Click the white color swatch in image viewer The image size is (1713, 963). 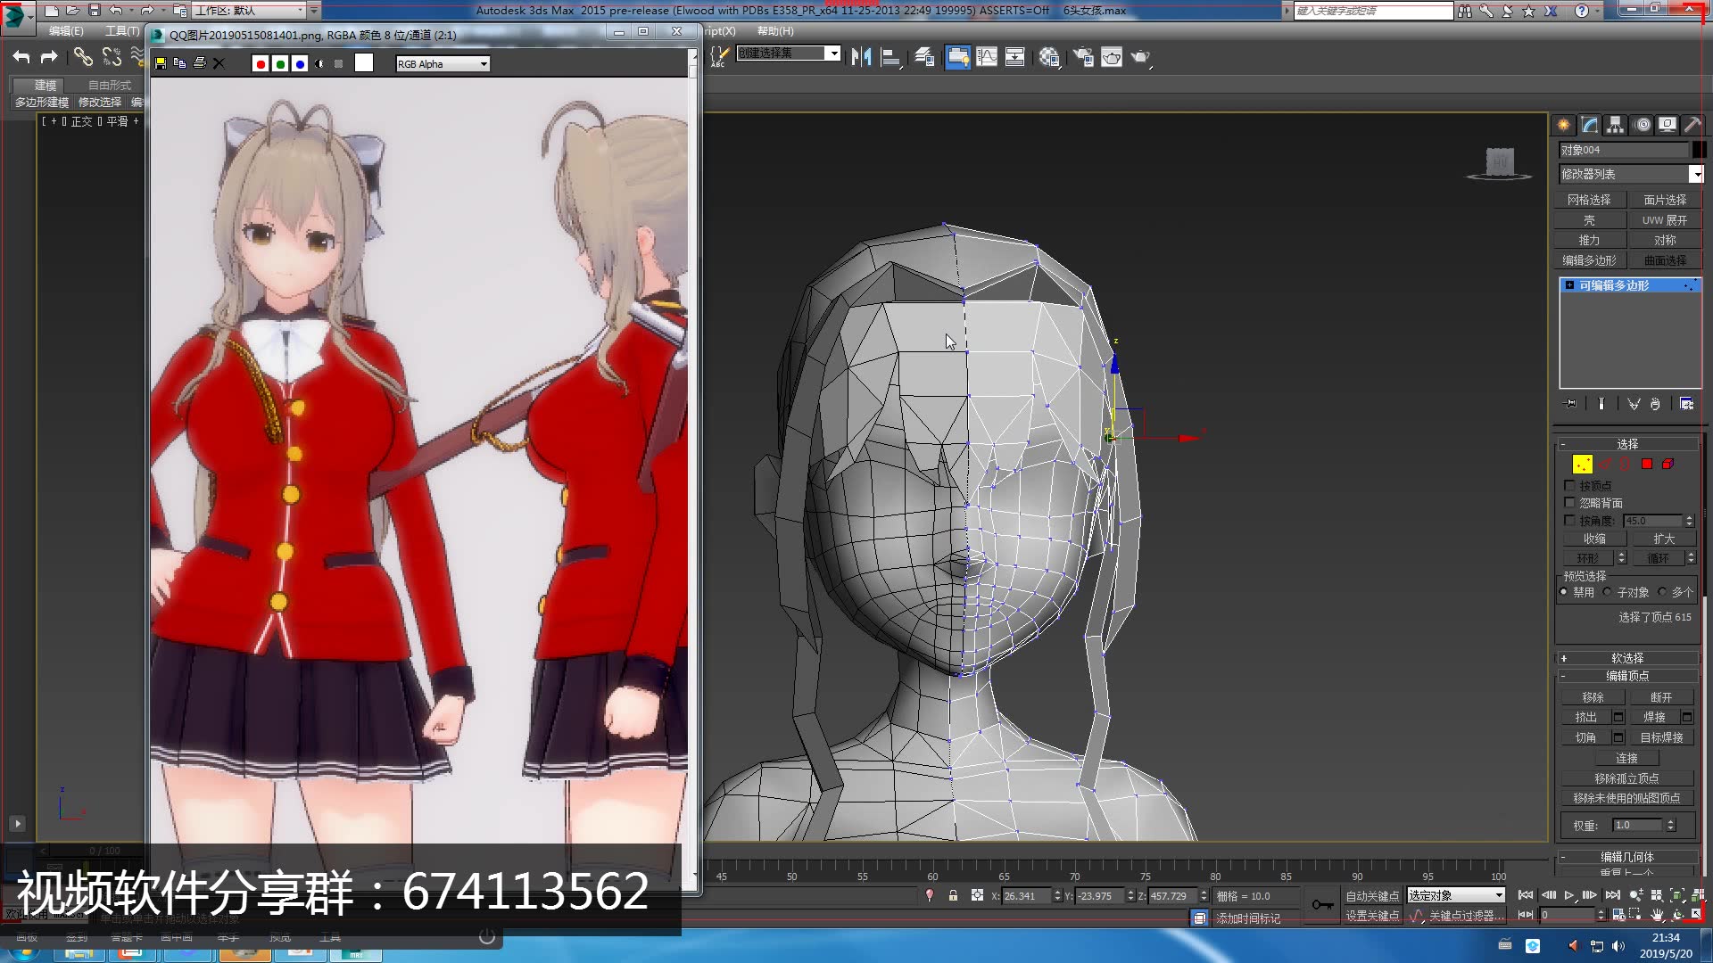click(x=364, y=63)
